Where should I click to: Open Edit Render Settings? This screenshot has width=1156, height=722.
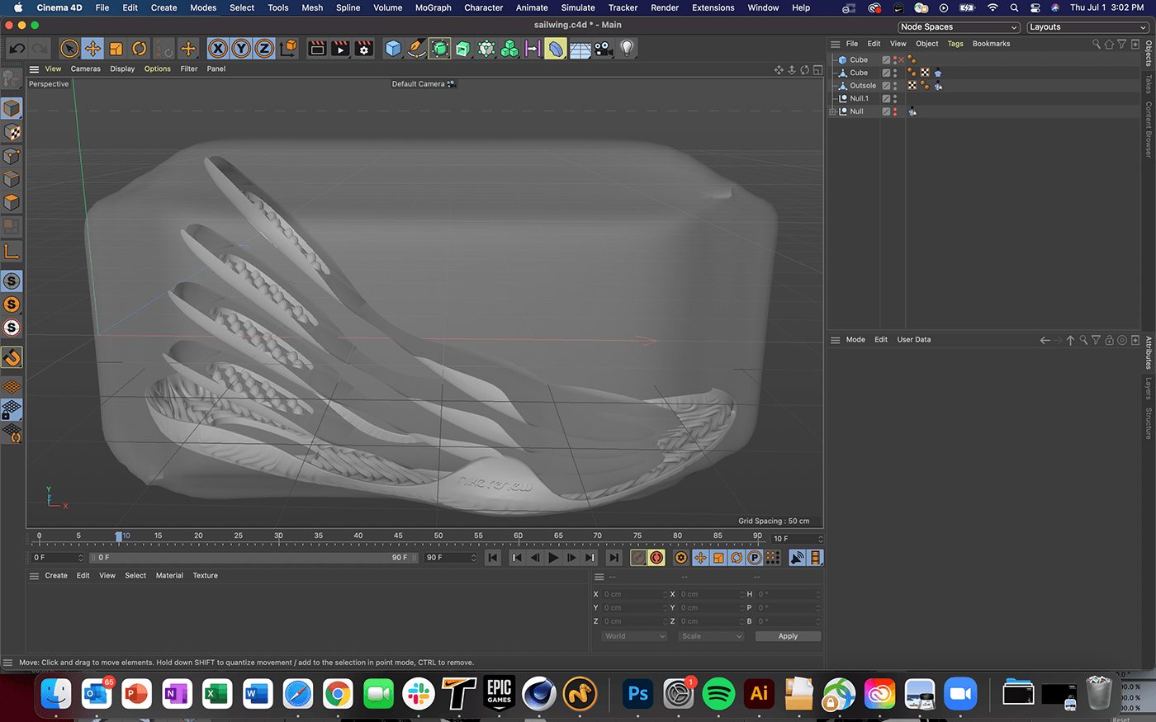[x=363, y=49]
